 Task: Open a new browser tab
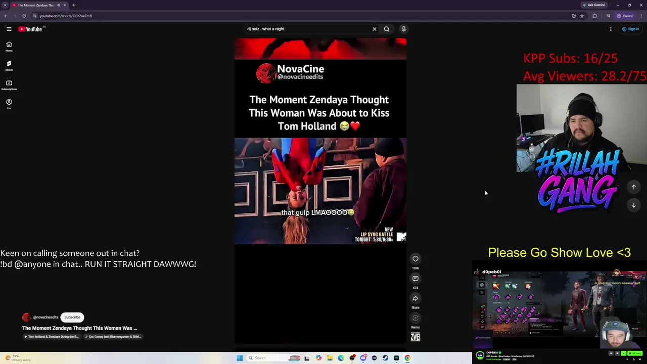point(74,5)
